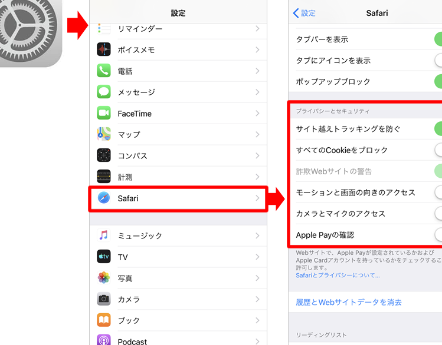Image resolution: width=442 pixels, height=345 pixels.
Task: Open chevron on ボイスメモ row
Action: click(257, 50)
